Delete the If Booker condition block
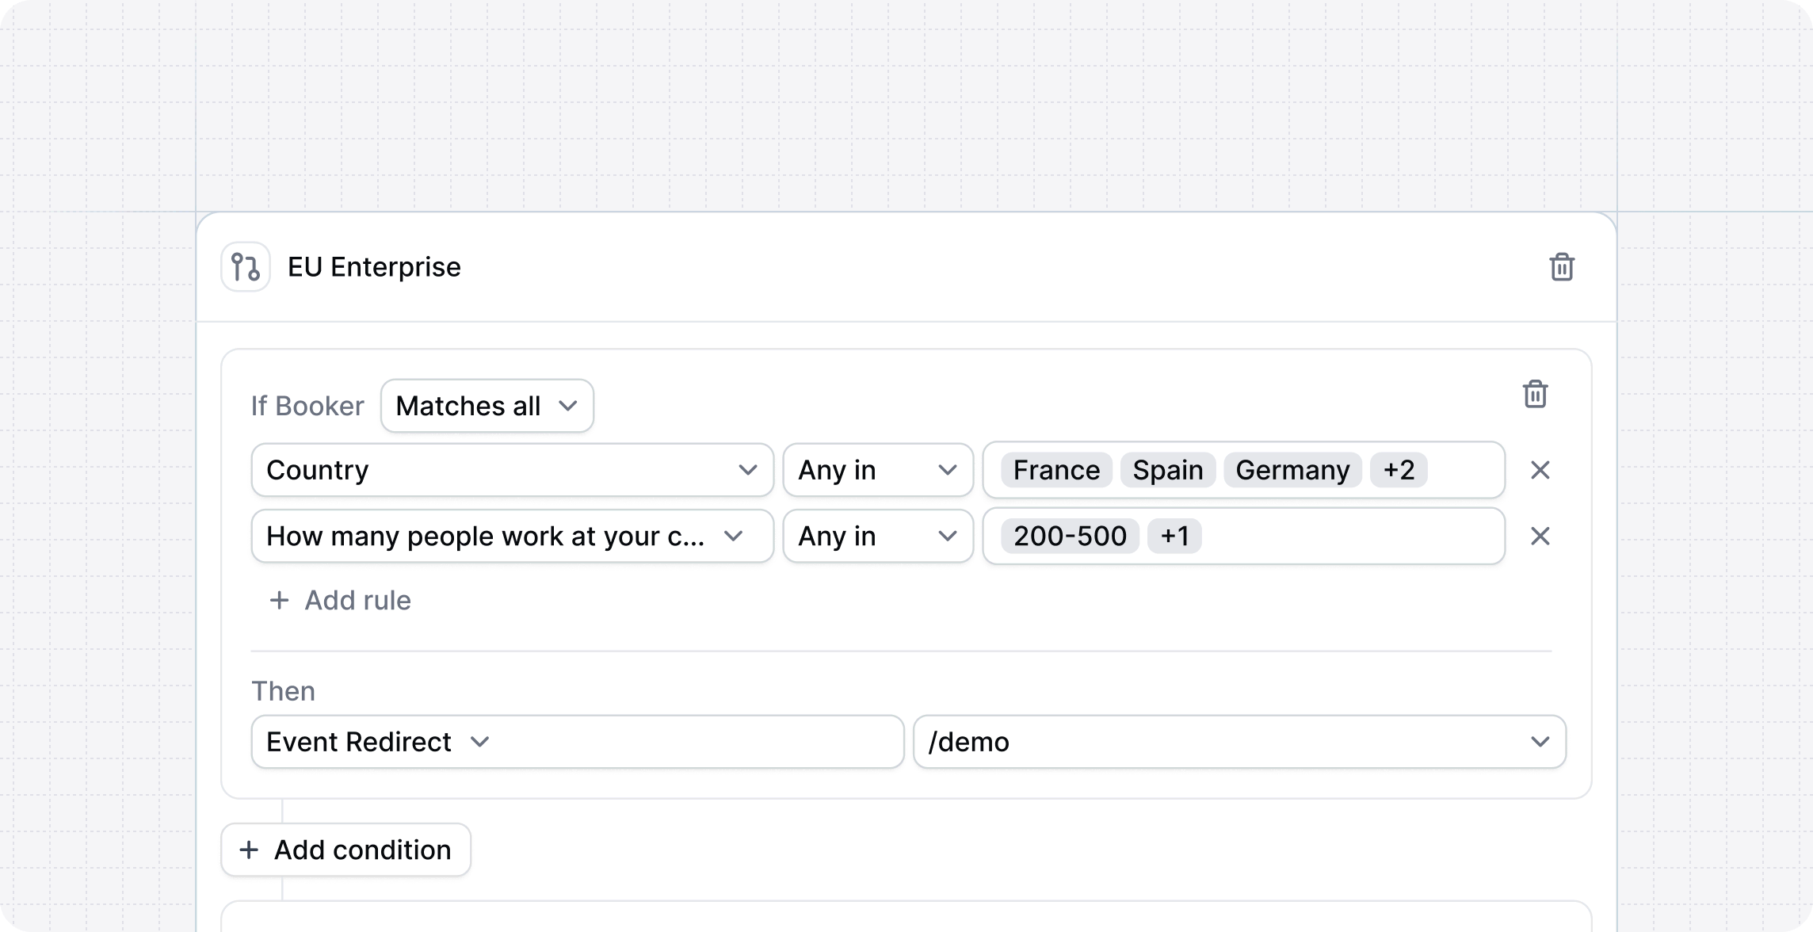The image size is (1813, 932). (1535, 394)
